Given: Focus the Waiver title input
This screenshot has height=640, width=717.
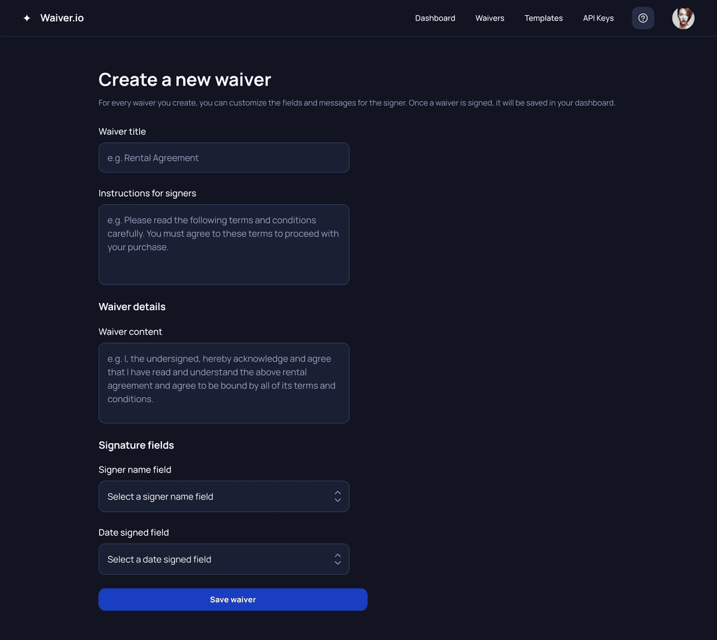Looking at the screenshot, I should [224, 158].
